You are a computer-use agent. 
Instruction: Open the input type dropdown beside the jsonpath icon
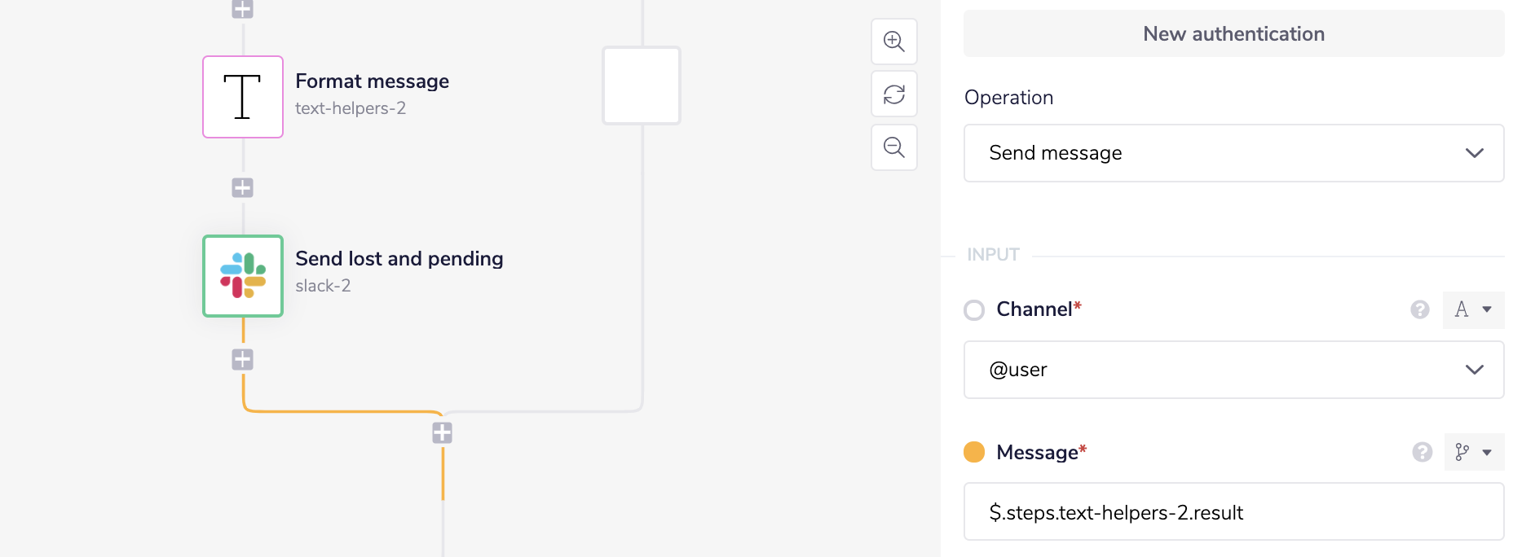1485,452
